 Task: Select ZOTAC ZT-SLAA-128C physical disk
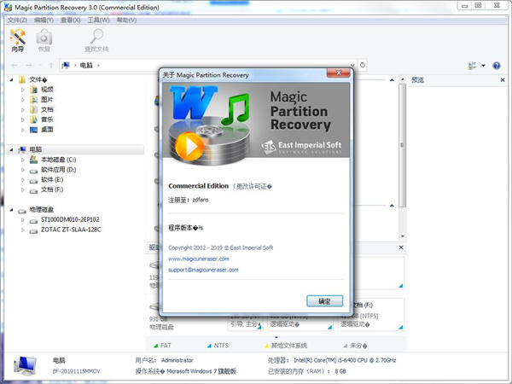pos(71,230)
